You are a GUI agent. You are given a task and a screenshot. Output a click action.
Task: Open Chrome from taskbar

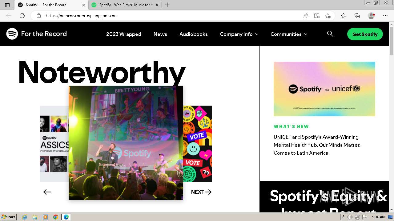tap(55, 217)
